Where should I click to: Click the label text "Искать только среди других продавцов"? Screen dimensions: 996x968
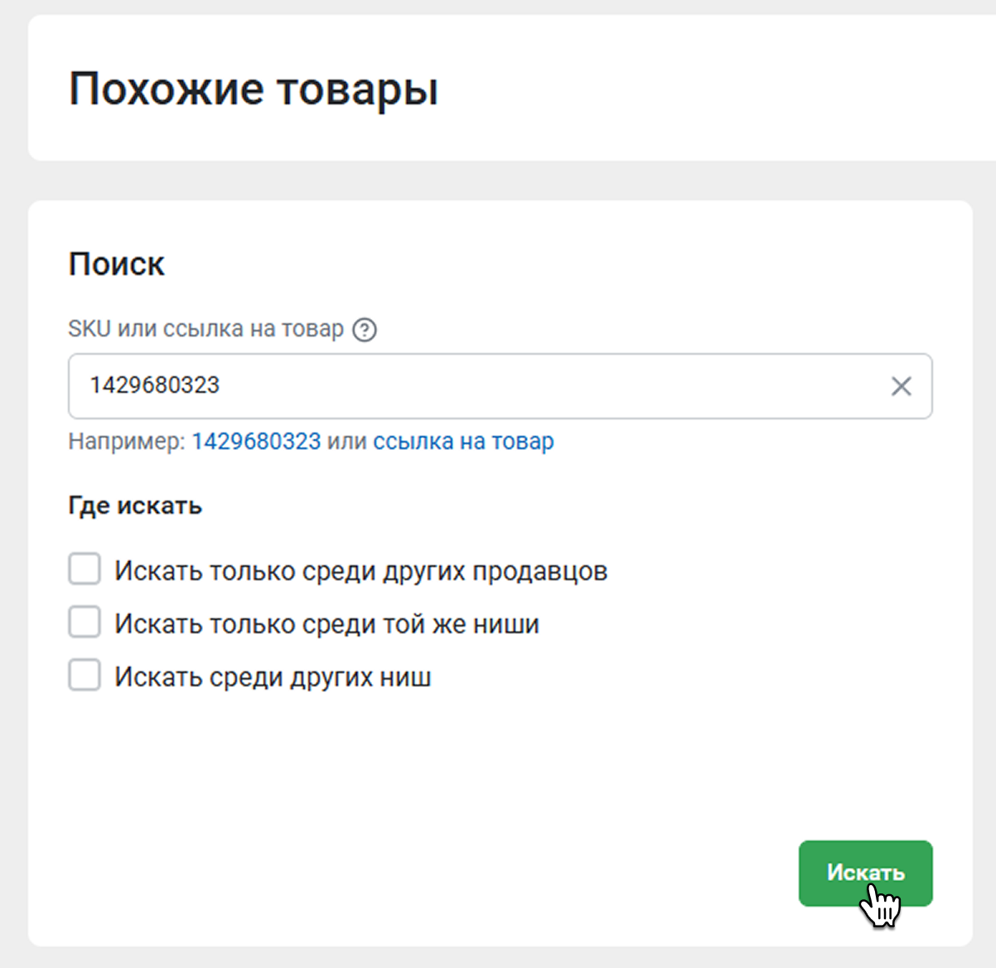pos(360,571)
